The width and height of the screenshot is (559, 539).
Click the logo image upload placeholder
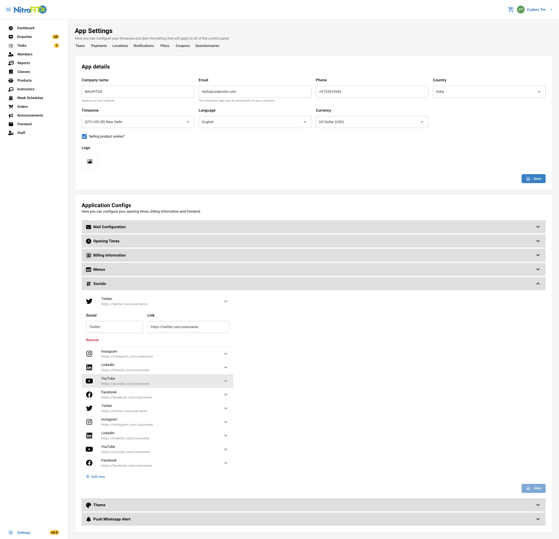tap(90, 162)
